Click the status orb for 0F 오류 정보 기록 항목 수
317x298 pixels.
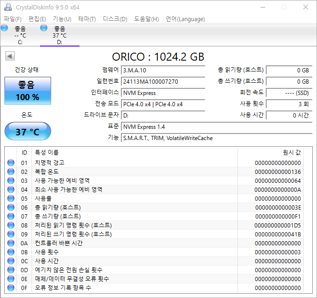11,288
